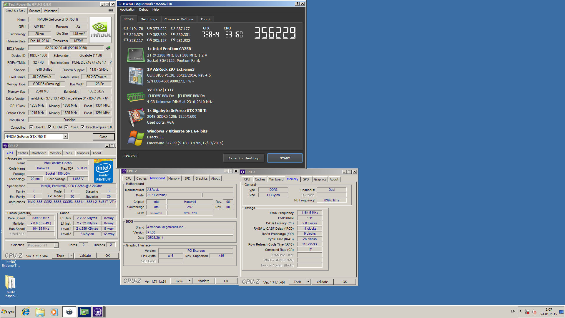The height and width of the screenshot is (318, 565).
Task: Click the taskbar clock
Action: 549,312
